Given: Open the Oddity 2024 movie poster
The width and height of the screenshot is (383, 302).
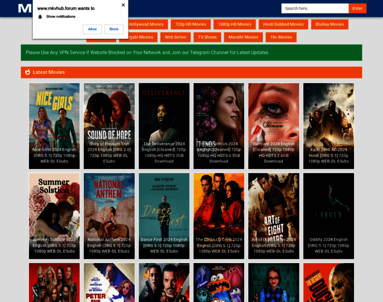Looking at the screenshot, I should [x=329, y=216].
